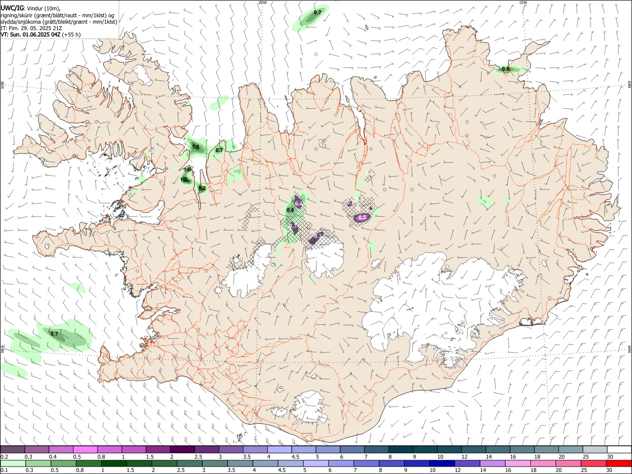Screen dimensions: 632x474
Task: Click the purple snow cell east of central glacier
Action: pos(362,217)
